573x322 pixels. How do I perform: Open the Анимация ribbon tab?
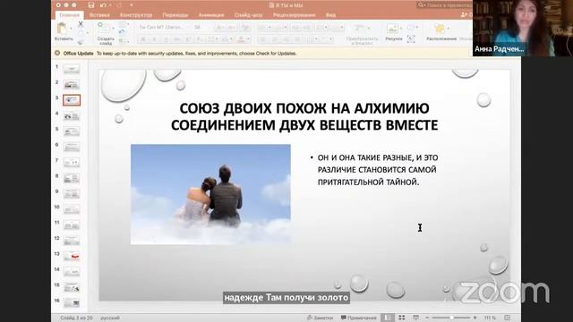211,15
